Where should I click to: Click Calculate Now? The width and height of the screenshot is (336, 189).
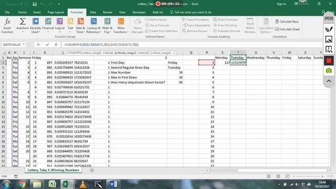click(287, 22)
